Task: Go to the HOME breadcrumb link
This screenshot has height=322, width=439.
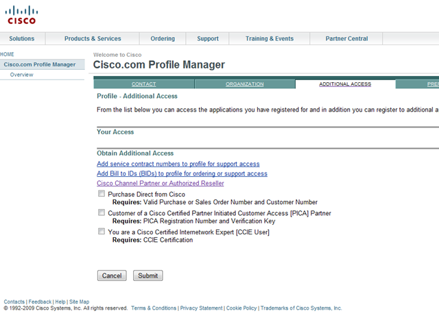Action: (x=7, y=54)
